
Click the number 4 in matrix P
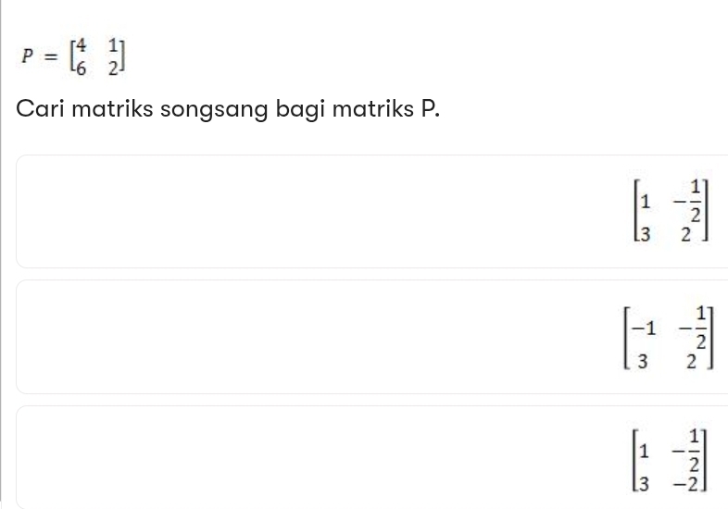pyautogui.click(x=82, y=45)
